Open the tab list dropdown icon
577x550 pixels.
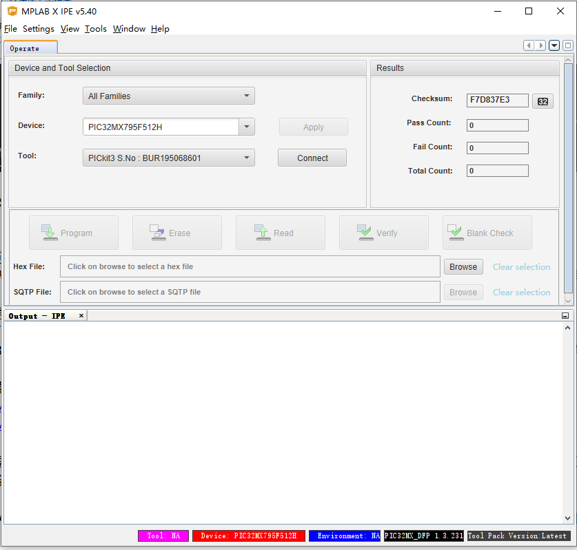554,45
